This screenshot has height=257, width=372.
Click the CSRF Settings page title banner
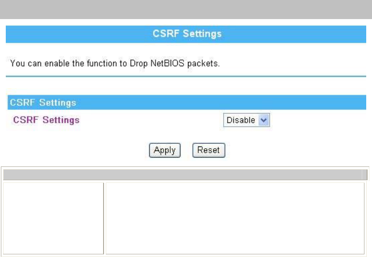(186, 34)
